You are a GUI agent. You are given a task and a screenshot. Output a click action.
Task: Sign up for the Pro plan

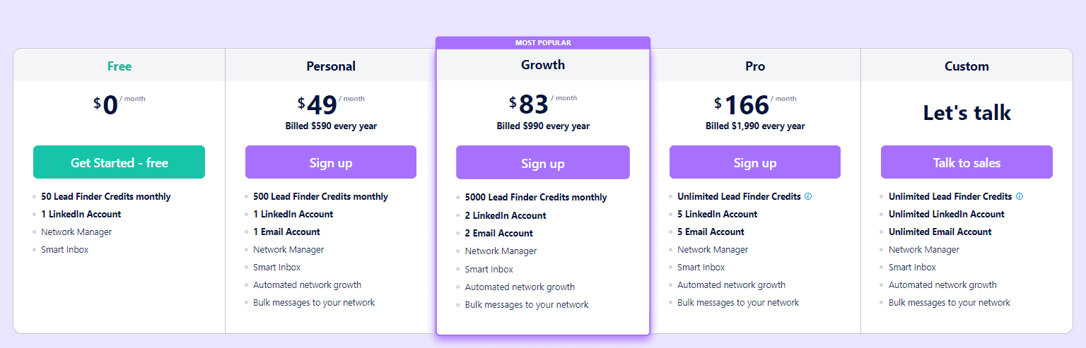pos(755,162)
